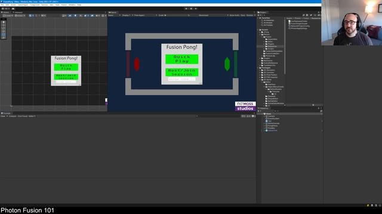Select the Transform tool in Scene toolbar
382x214 pixels.
click(4, 37)
